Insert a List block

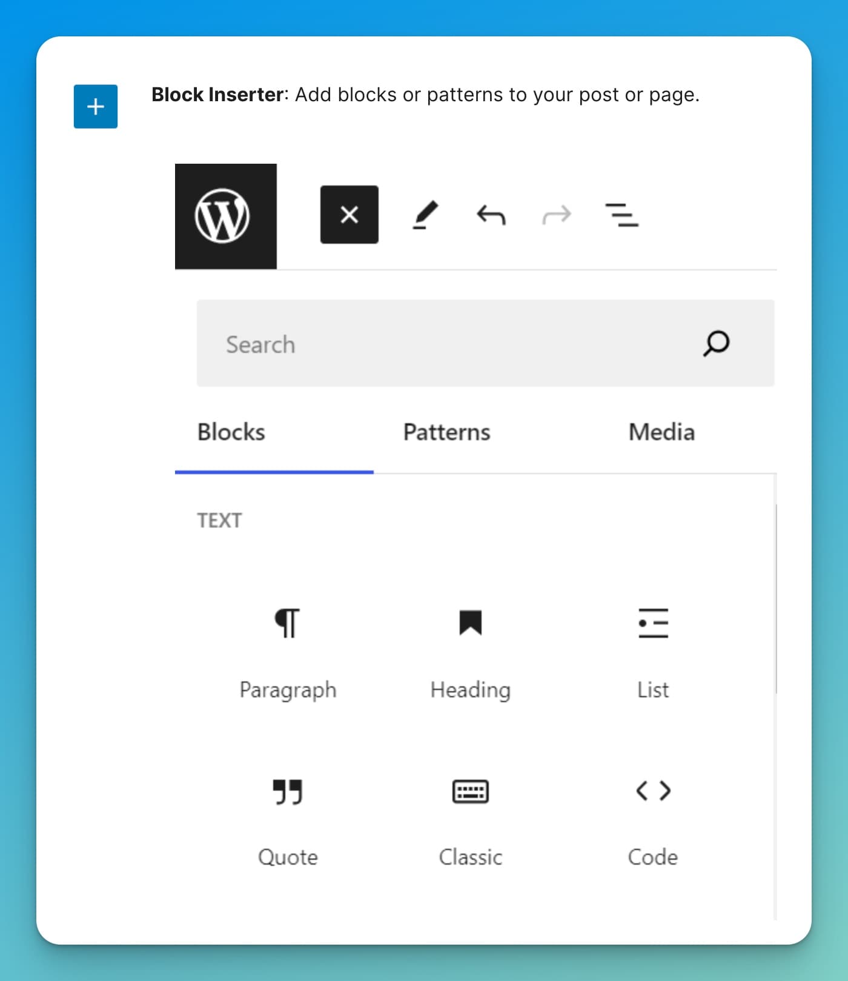click(653, 654)
